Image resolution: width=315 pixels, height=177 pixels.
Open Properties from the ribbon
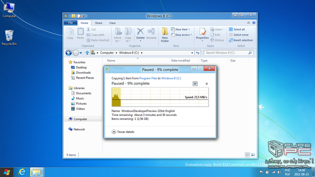click(202, 34)
